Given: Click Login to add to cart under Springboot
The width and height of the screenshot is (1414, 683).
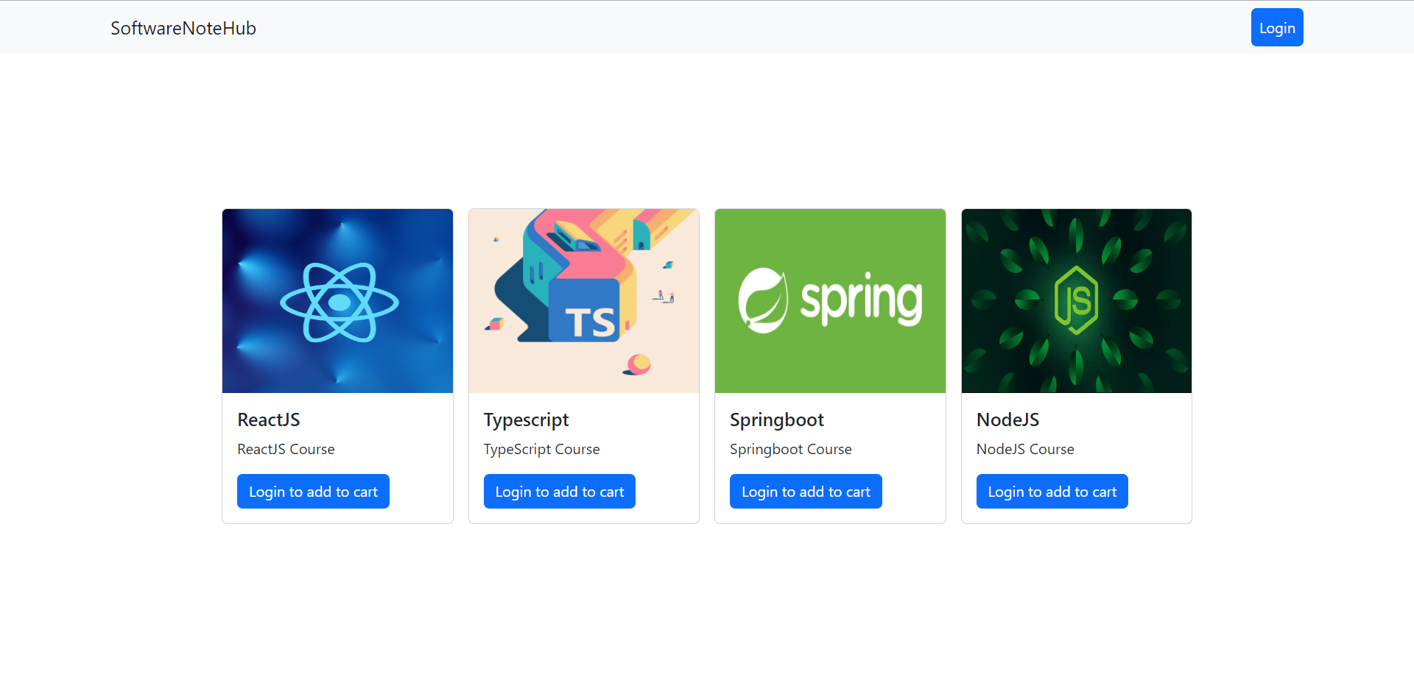Looking at the screenshot, I should coord(806,491).
